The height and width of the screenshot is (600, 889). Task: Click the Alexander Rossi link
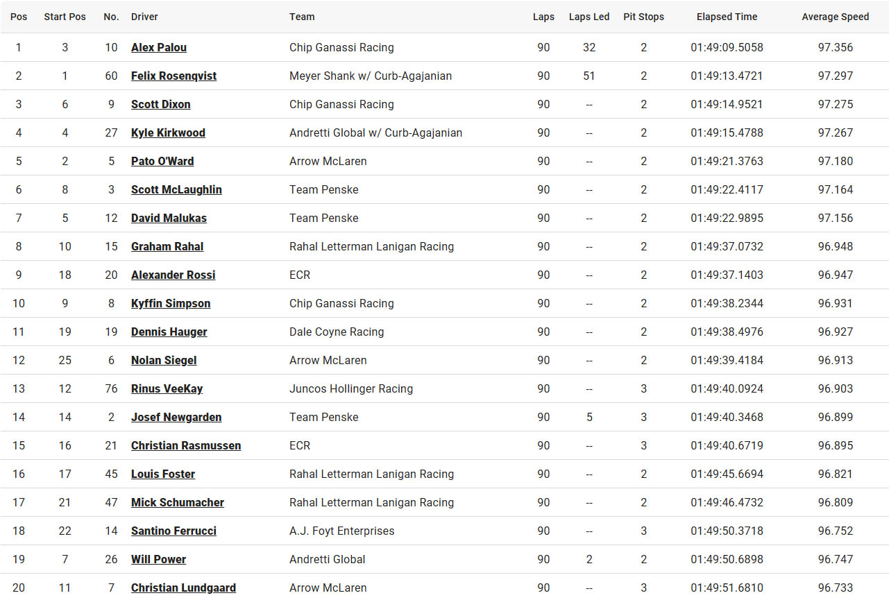tap(173, 275)
